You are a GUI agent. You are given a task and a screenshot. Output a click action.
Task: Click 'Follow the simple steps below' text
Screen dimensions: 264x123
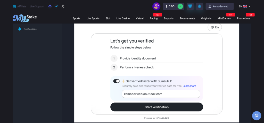tap(131, 47)
